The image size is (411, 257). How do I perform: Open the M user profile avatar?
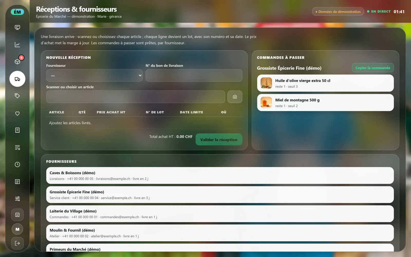click(17, 229)
